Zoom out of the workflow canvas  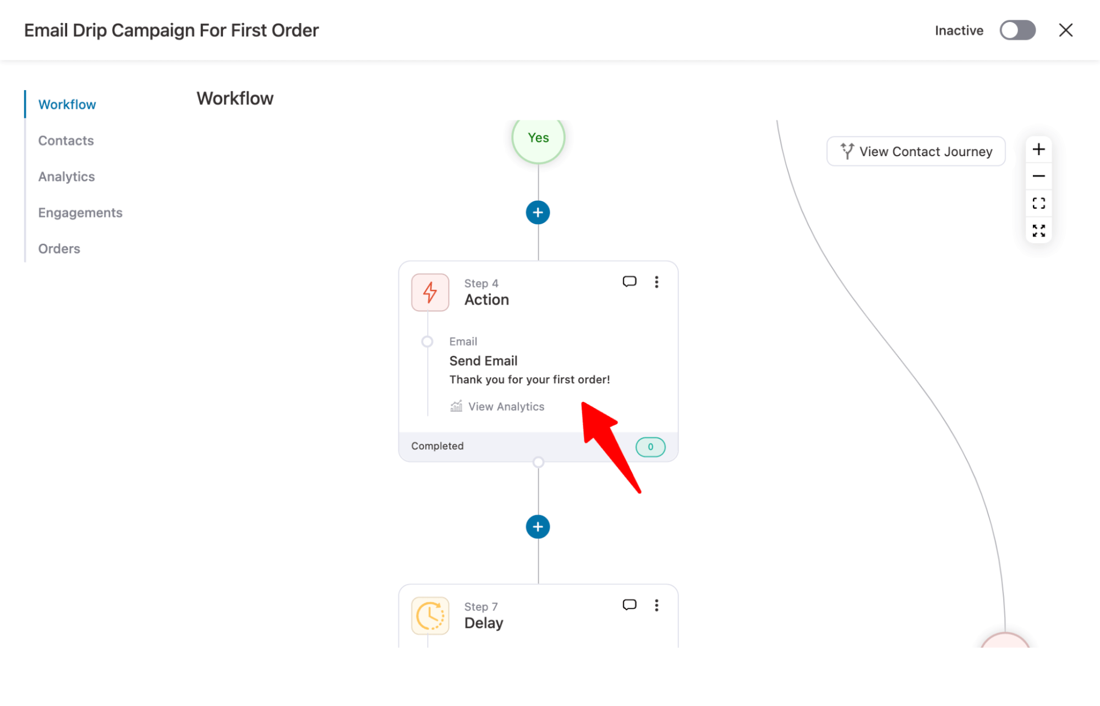pyautogui.click(x=1039, y=176)
